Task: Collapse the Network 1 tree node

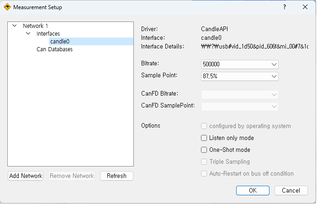Action: [14, 26]
